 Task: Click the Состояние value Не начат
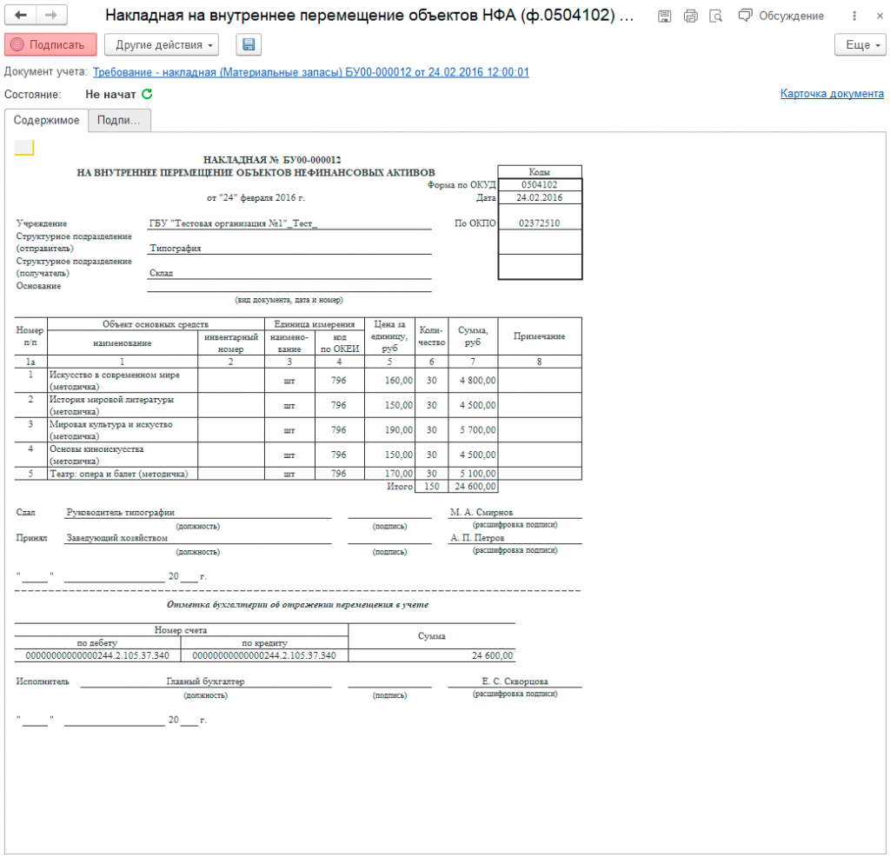[110, 94]
